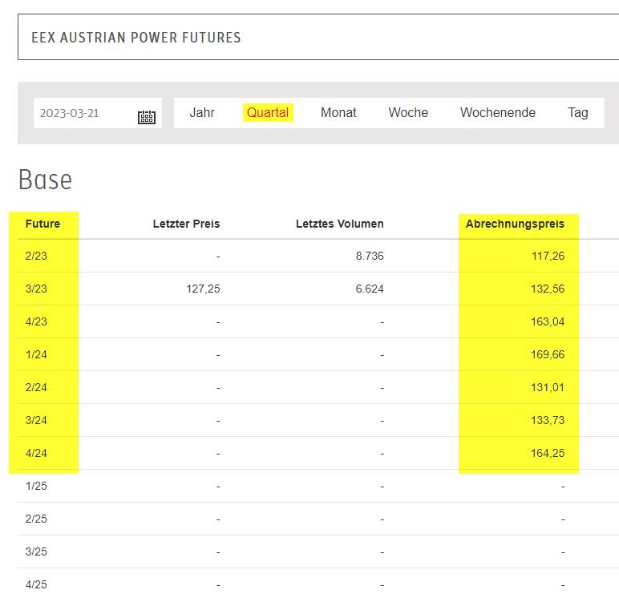Click the Letzter Preis column header
The image size is (619, 606).
186,224
